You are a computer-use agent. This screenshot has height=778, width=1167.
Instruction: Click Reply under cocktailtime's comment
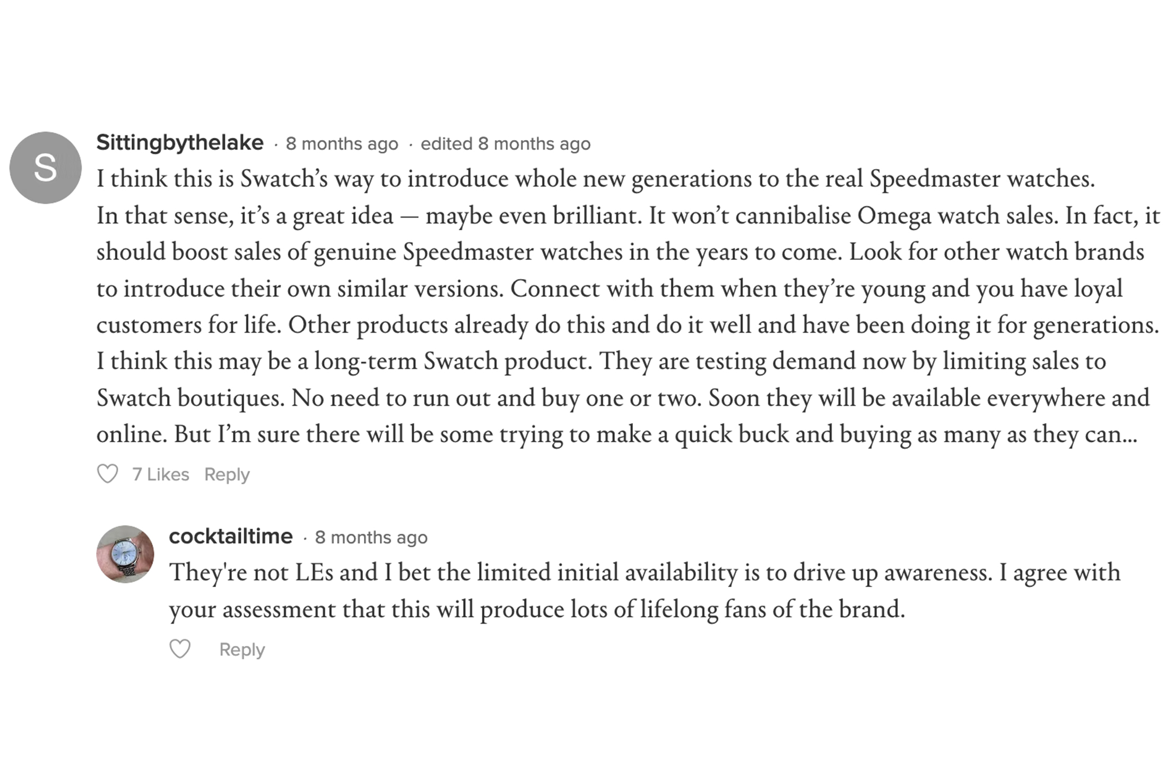coord(241,649)
